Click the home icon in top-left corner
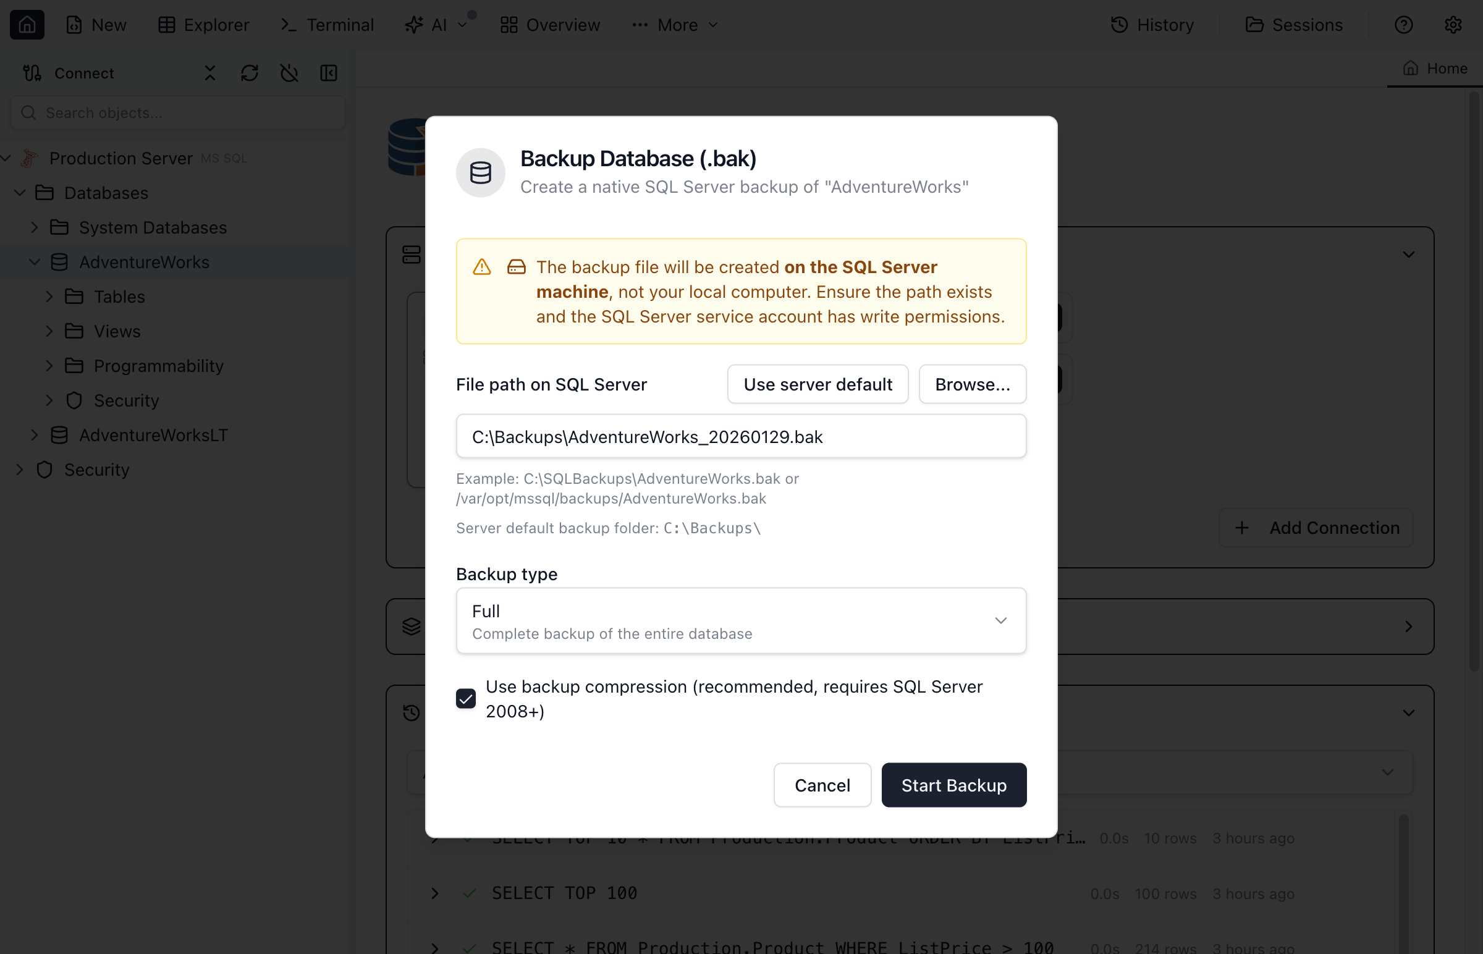The image size is (1483, 954). pyautogui.click(x=27, y=25)
